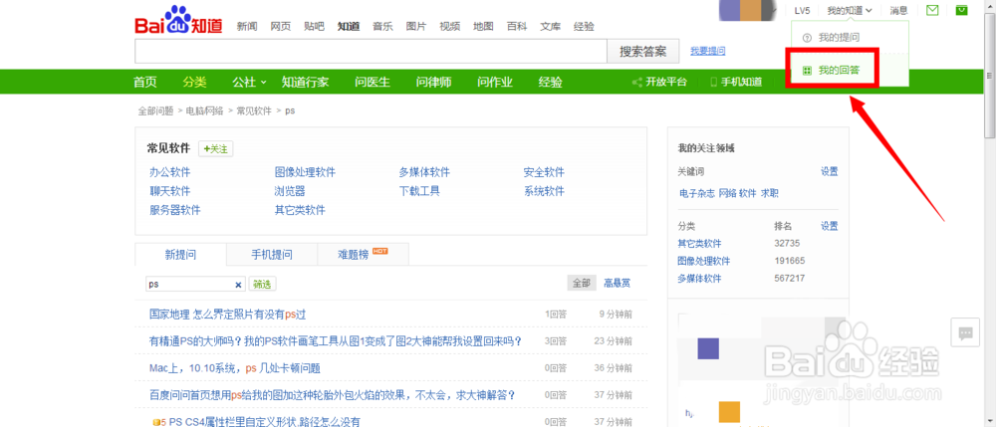Open the 安全软件 category
996x427 pixels.
click(544, 172)
